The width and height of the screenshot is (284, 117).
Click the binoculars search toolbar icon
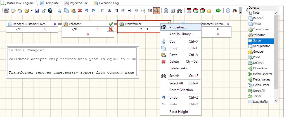point(179,11)
